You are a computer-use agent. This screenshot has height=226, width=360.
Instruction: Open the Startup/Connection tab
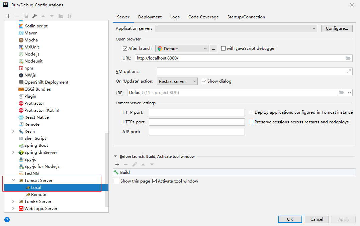[x=246, y=17]
